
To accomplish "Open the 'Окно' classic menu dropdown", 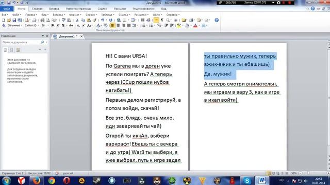I will pos(157,15).
